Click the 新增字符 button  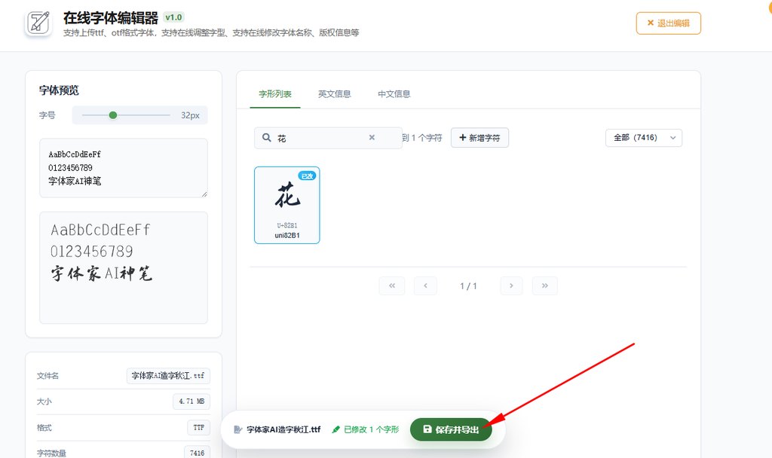[x=479, y=138]
